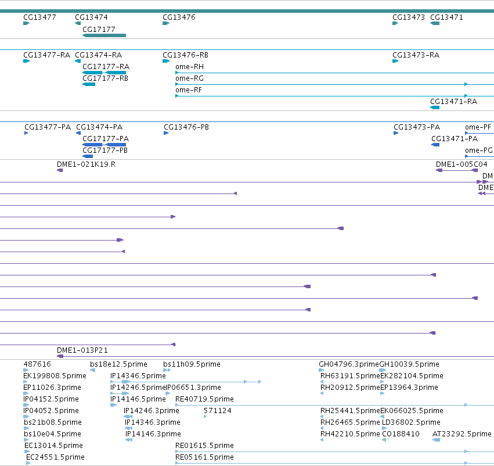Click the "CG13473-PA" protein label
This screenshot has height=466, width=494.
(417, 127)
